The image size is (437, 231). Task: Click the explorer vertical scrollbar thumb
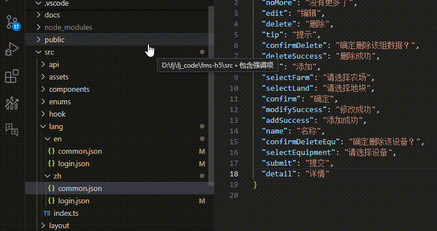click(x=211, y=96)
